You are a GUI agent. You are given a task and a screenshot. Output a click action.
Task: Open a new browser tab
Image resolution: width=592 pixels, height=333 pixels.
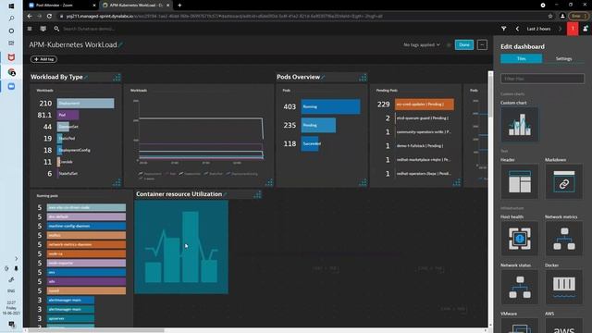coord(179,6)
